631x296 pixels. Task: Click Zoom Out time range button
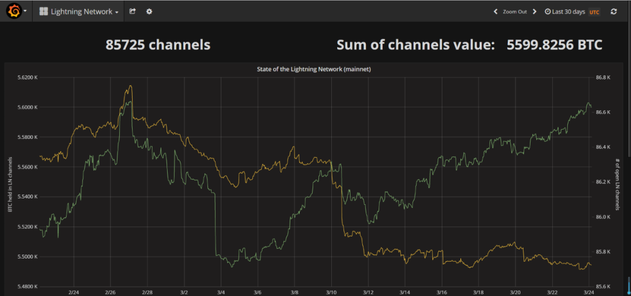[x=515, y=12]
